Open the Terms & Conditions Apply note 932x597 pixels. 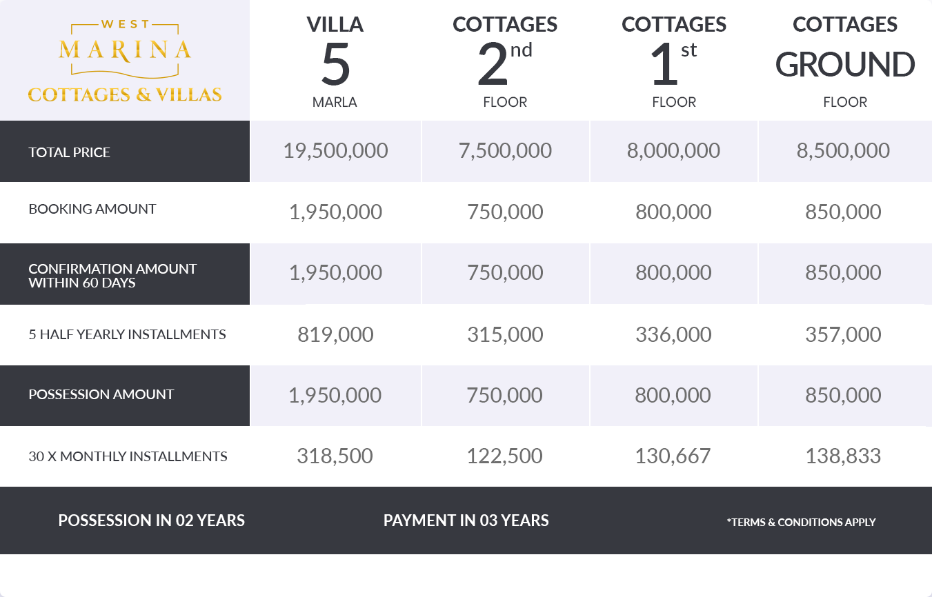(801, 522)
